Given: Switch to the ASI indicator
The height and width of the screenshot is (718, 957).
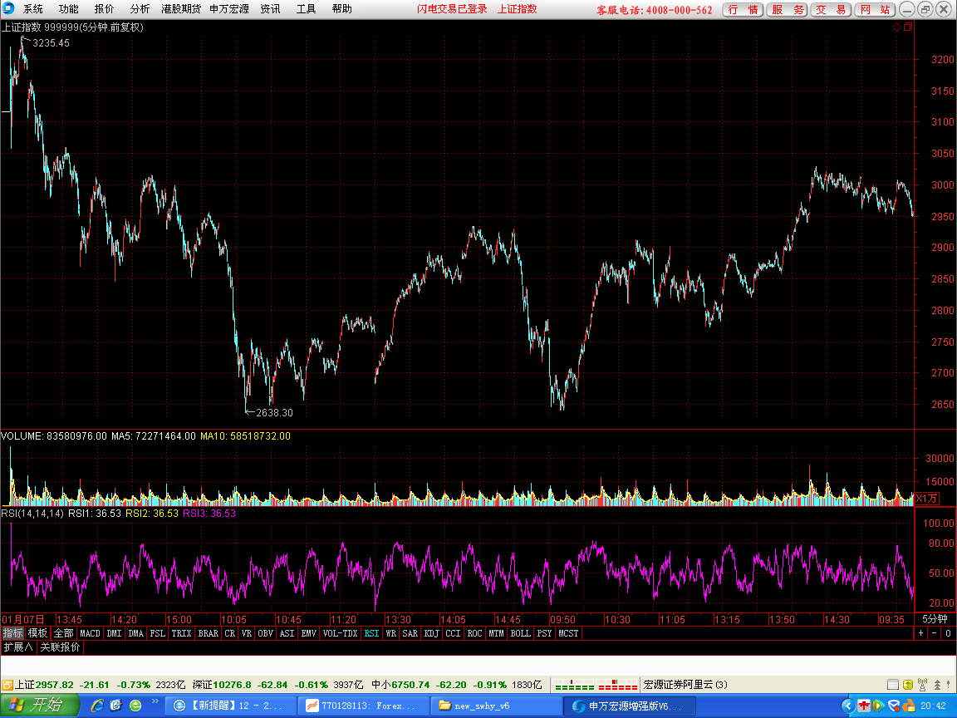Looking at the screenshot, I should point(287,633).
